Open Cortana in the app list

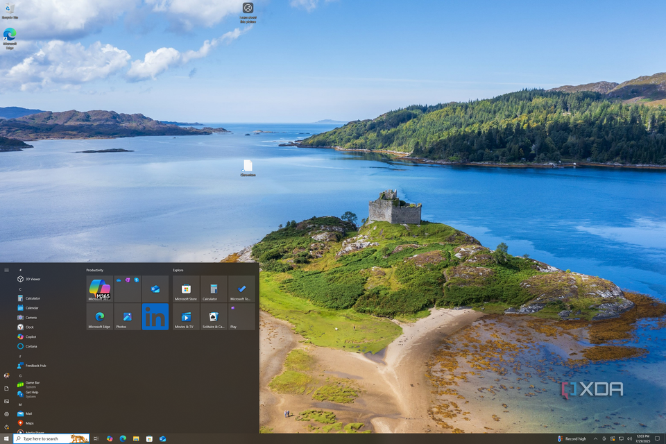[x=27, y=346]
